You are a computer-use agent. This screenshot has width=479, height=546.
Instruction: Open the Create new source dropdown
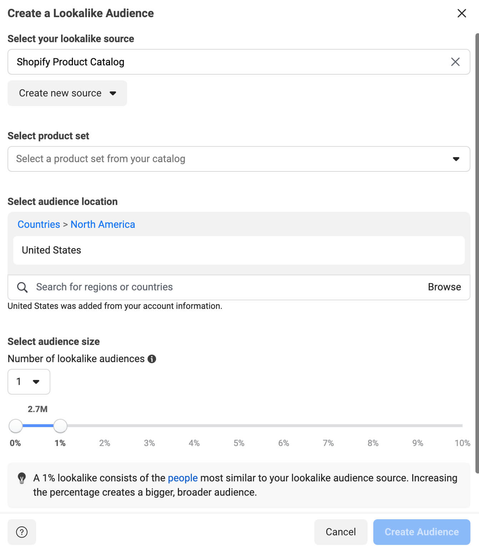pyautogui.click(x=67, y=93)
